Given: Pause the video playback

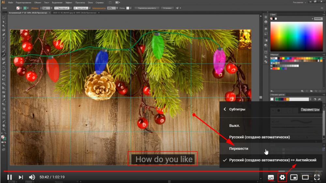Looking at the screenshot, I should 9,177.
